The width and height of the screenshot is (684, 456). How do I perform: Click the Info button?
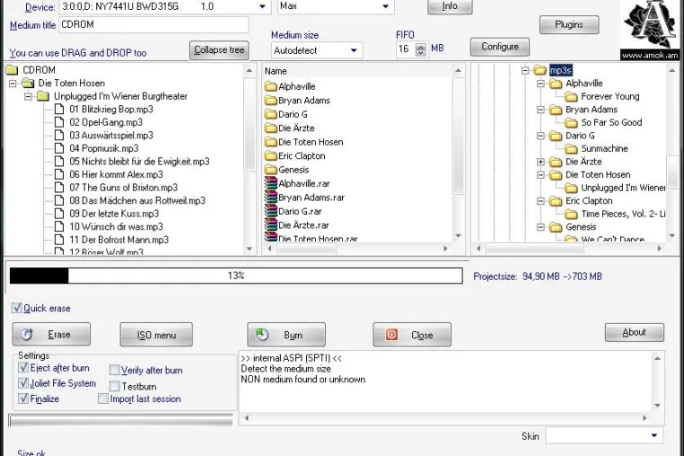point(450,6)
